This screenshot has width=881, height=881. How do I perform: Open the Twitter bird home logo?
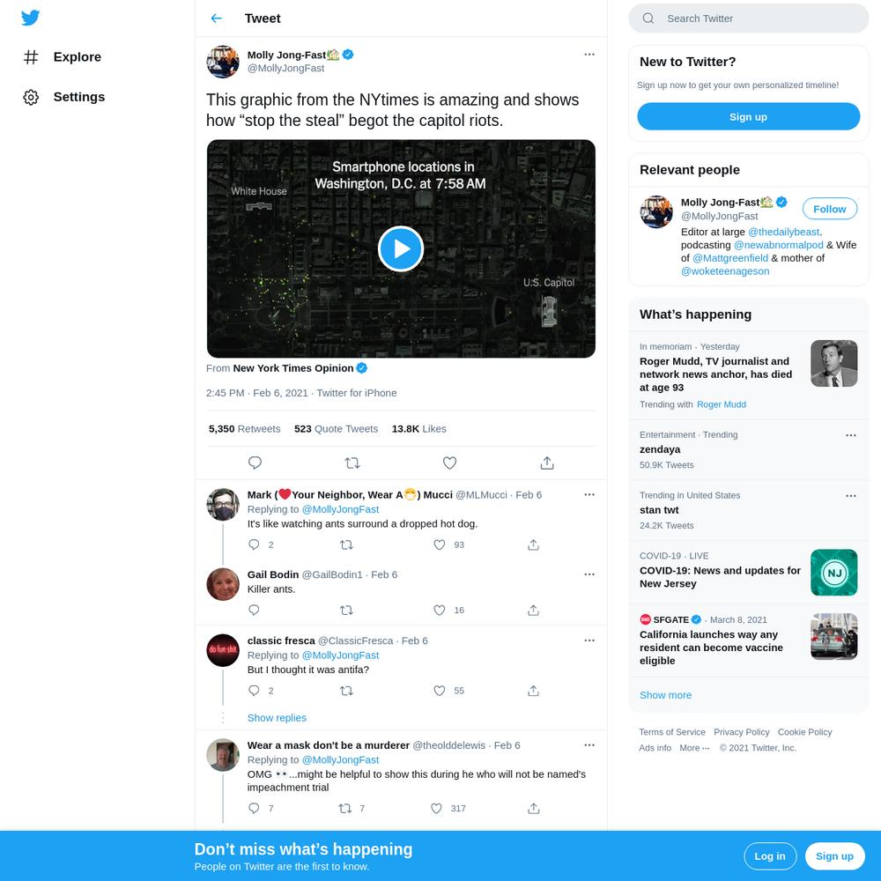(30, 18)
